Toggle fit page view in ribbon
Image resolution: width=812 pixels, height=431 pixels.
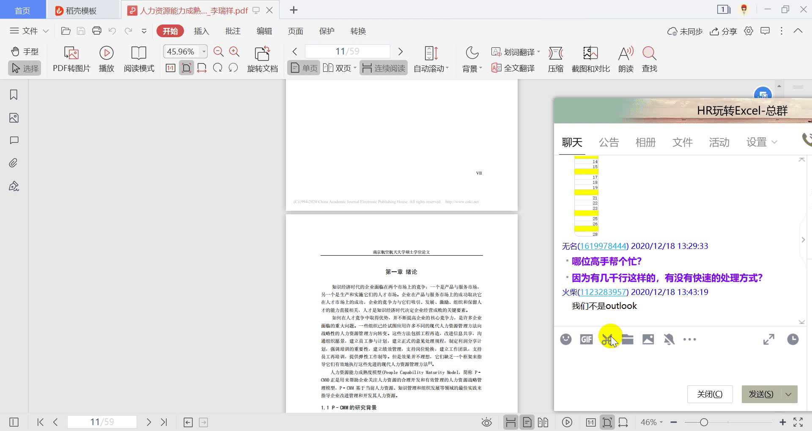(x=186, y=68)
